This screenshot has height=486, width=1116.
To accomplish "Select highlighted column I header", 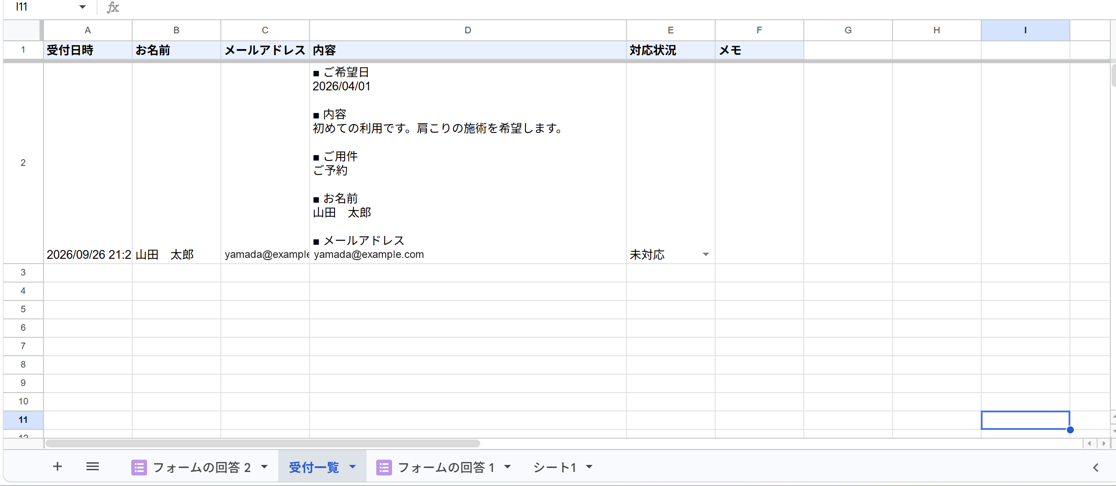I will [x=1026, y=30].
